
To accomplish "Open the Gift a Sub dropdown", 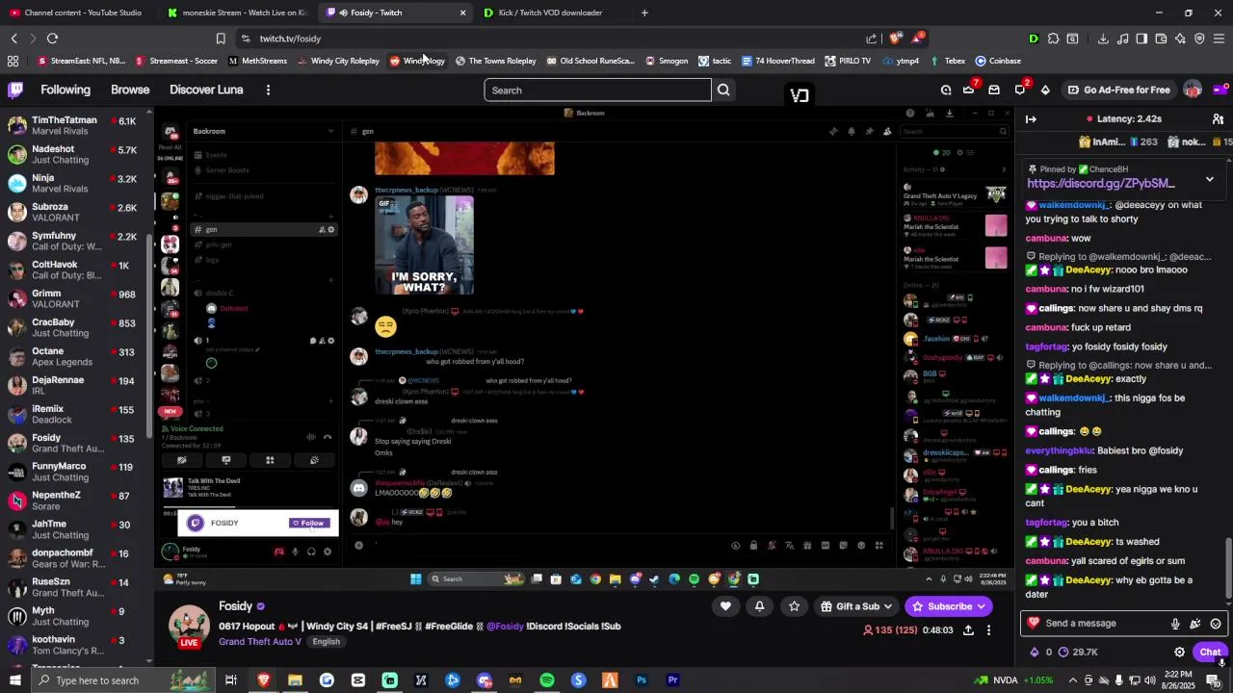I will [857, 606].
